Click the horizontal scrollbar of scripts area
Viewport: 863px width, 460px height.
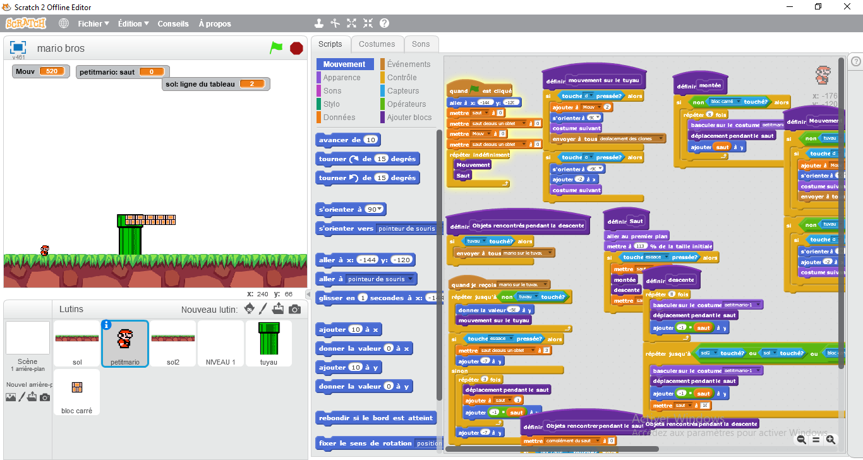552,449
